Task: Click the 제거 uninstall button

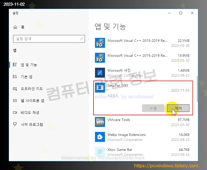Action: [x=178, y=108]
